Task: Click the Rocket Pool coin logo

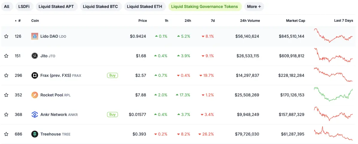Action: tap(35, 95)
